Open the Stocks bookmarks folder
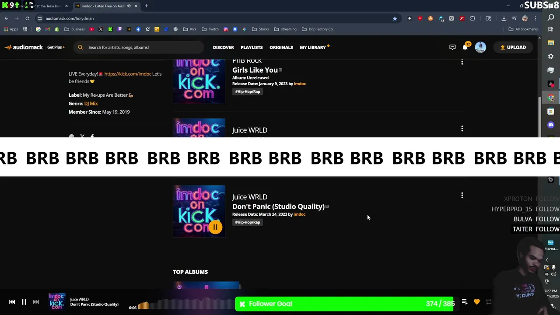 (260, 29)
